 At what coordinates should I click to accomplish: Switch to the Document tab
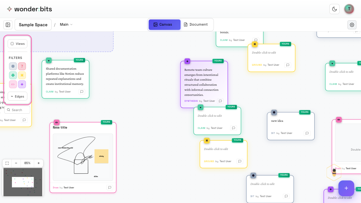click(x=196, y=25)
